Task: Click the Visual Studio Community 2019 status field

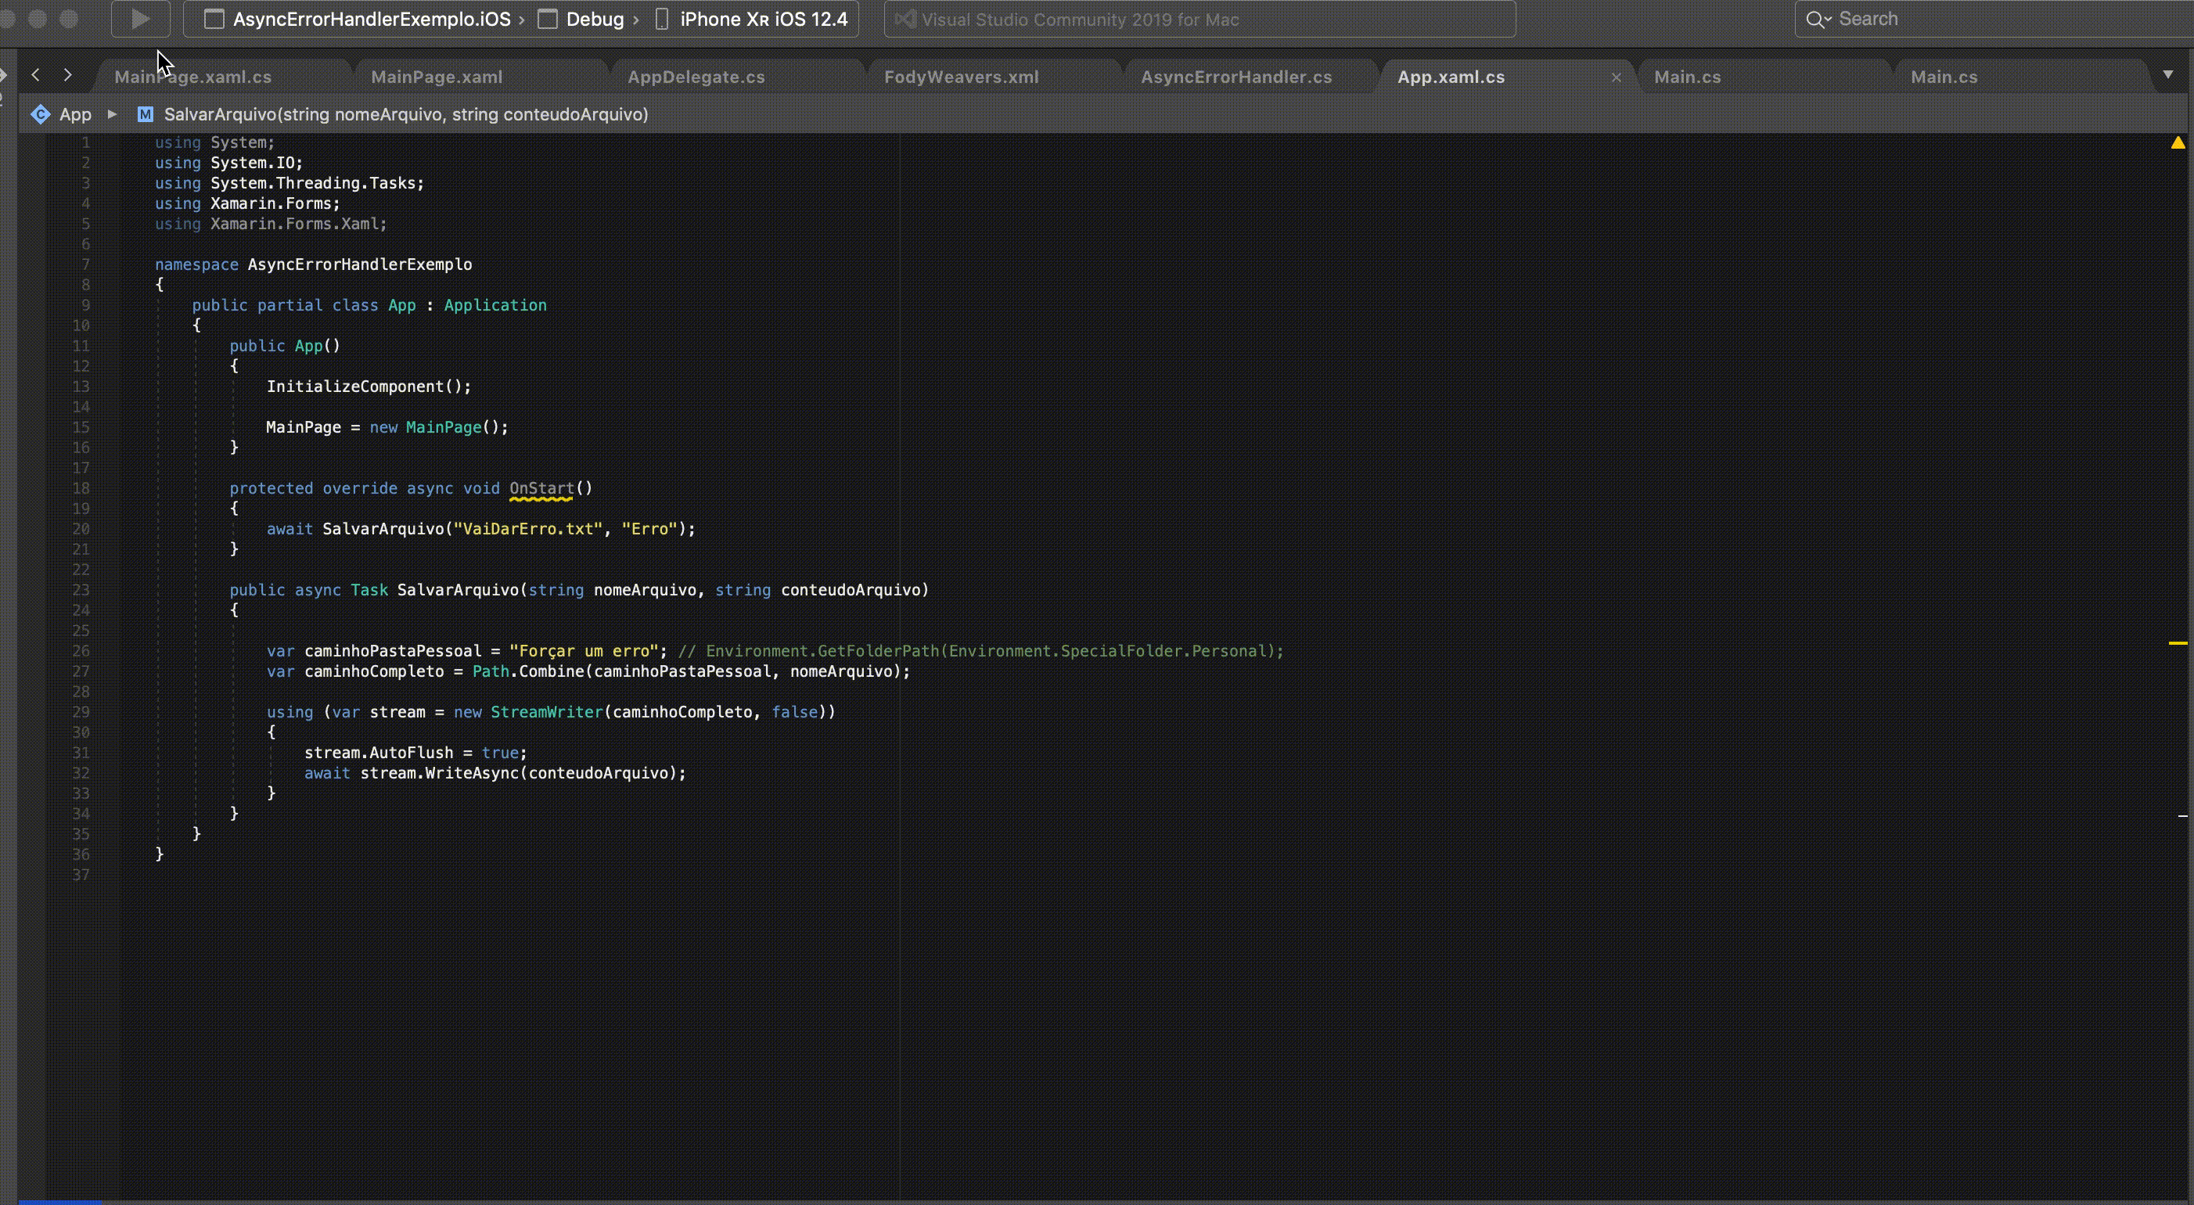Action: pos(1200,19)
